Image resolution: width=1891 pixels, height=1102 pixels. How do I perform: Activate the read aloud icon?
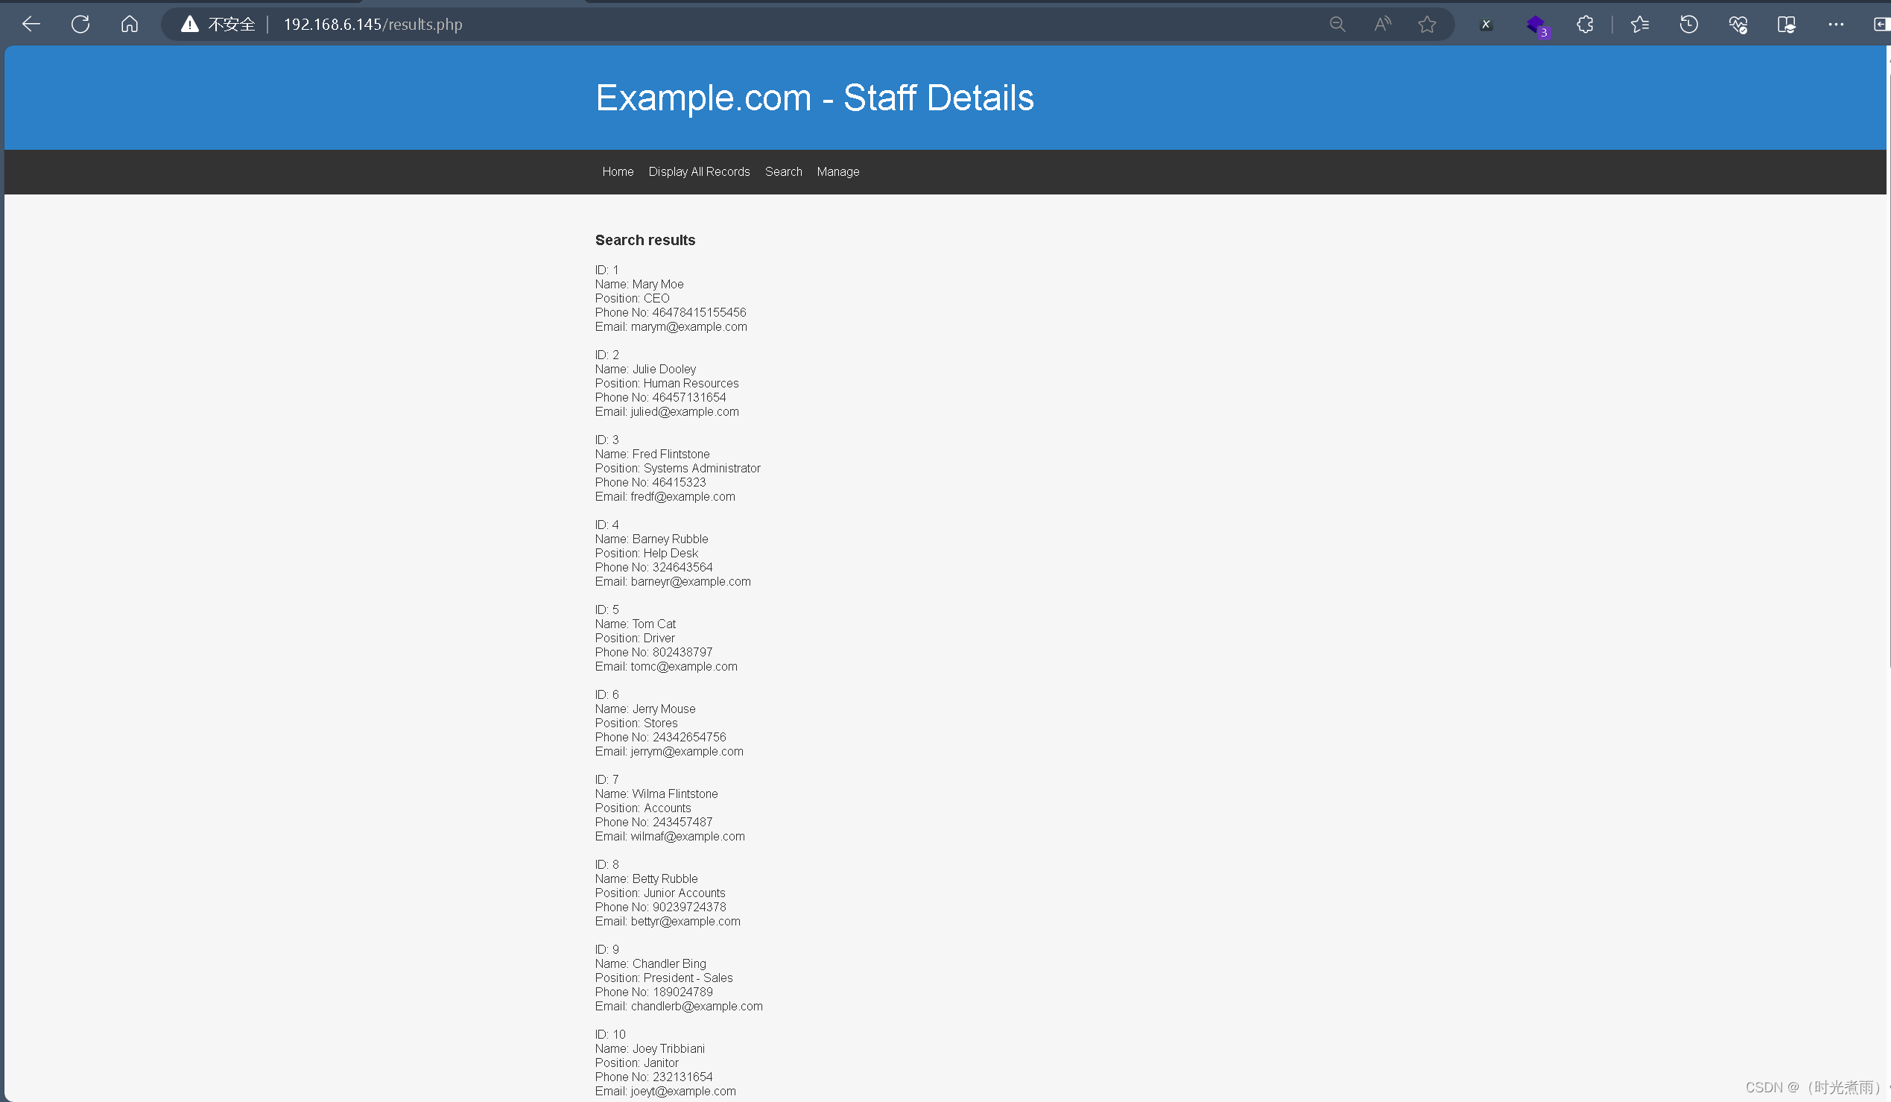(x=1382, y=24)
